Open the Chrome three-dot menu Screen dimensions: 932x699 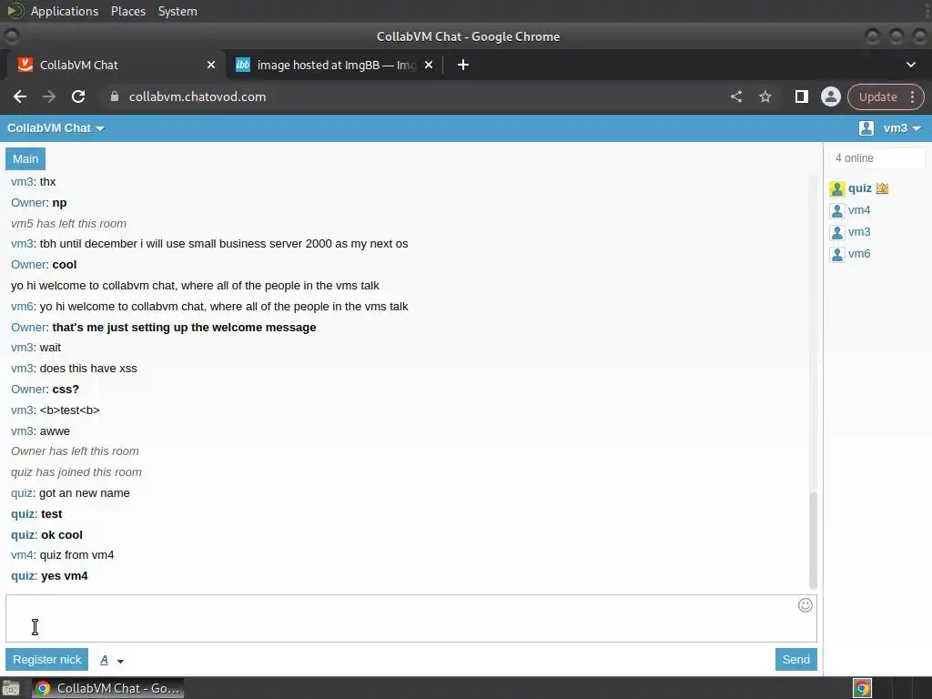[912, 96]
